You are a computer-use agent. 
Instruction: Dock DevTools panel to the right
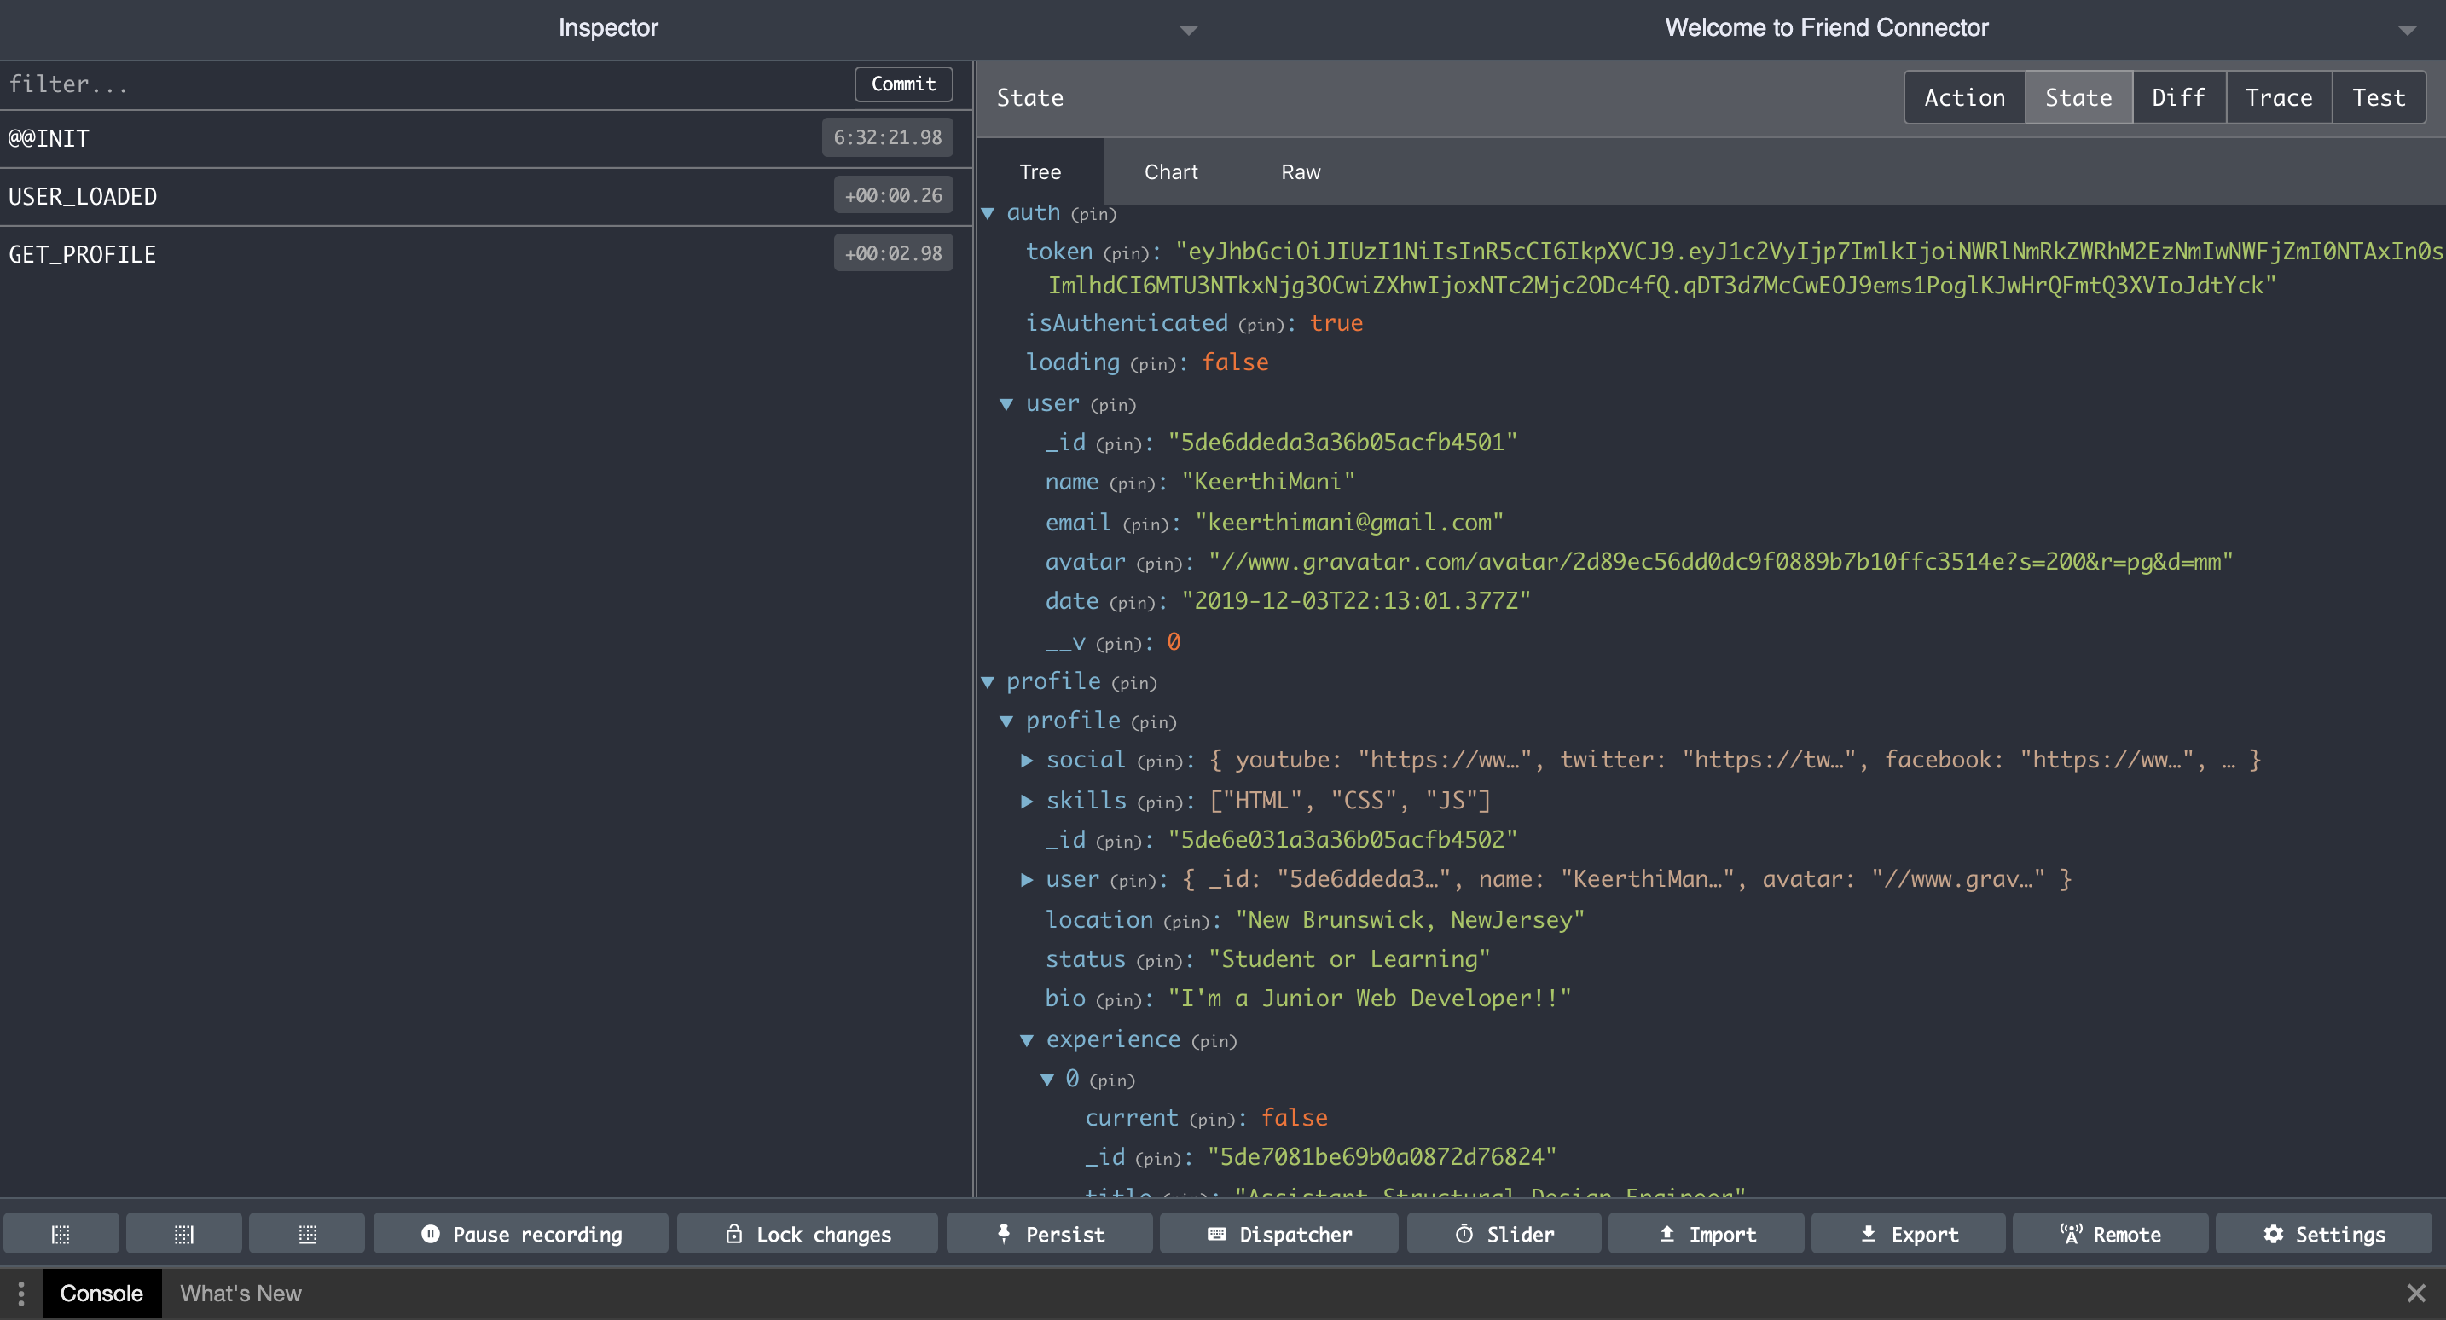[183, 1234]
